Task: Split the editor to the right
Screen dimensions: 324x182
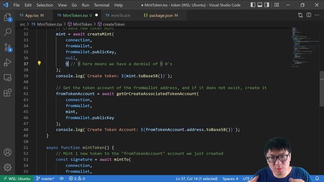Action: point(309,15)
